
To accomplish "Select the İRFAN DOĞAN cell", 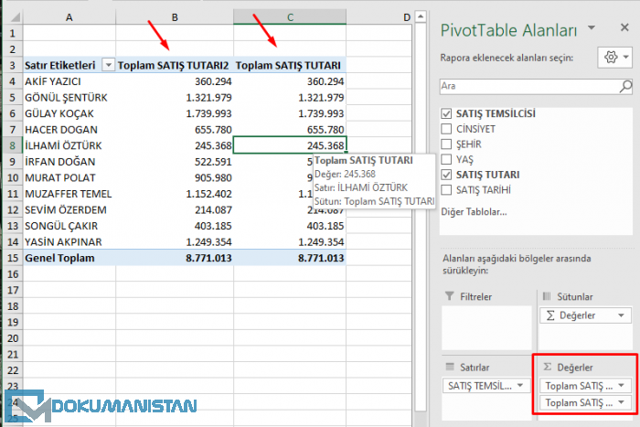I will tap(69, 162).
